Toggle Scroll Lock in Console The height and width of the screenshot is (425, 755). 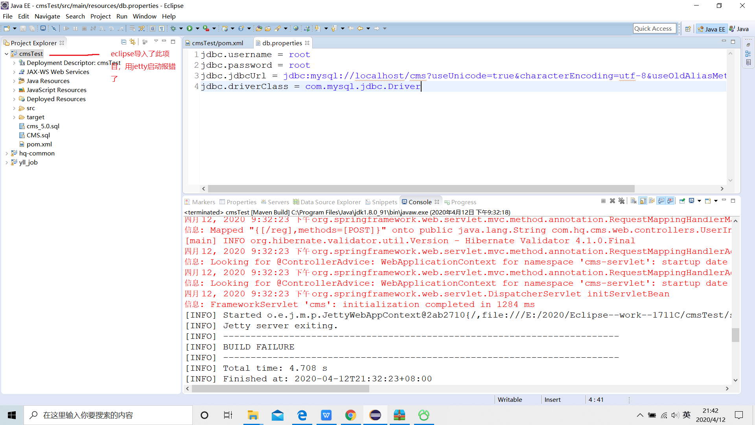pyautogui.click(x=643, y=201)
